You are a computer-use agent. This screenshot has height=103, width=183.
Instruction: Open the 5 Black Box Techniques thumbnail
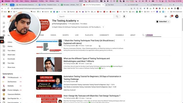tap(49, 99)
